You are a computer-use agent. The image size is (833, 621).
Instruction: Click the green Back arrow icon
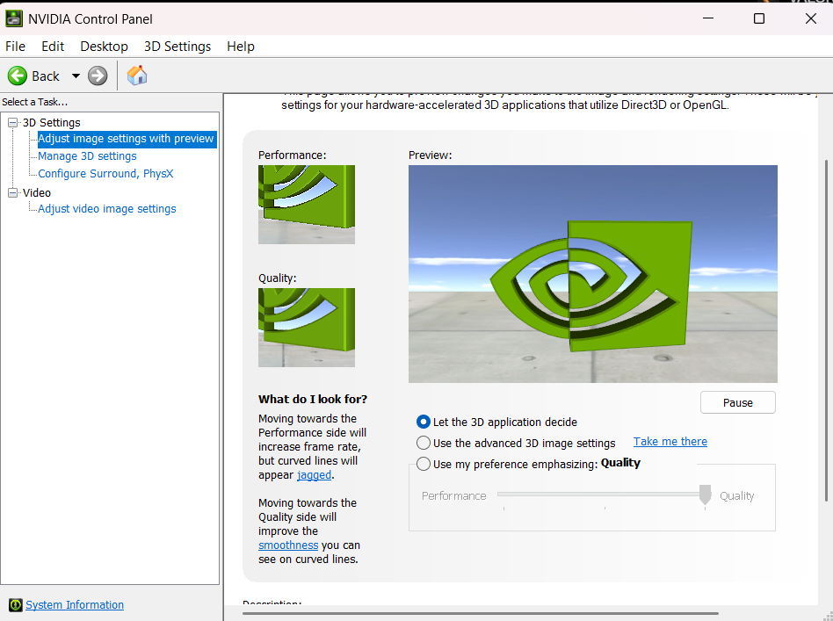click(17, 76)
